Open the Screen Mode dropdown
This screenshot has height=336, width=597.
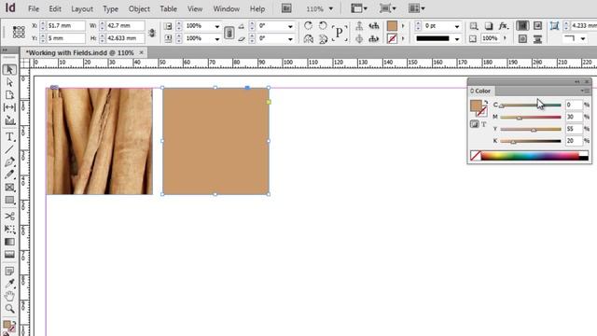(388, 8)
